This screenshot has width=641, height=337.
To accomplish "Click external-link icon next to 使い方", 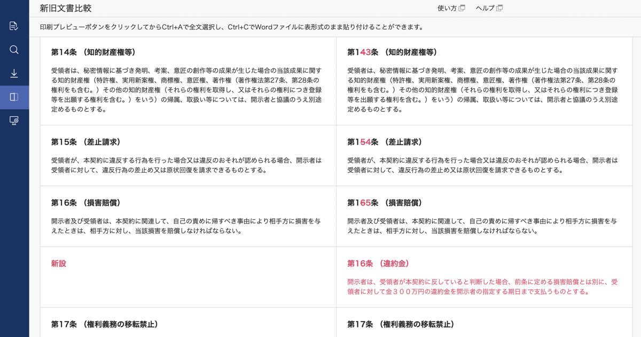I will pyautogui.click(x=462, y=8).
